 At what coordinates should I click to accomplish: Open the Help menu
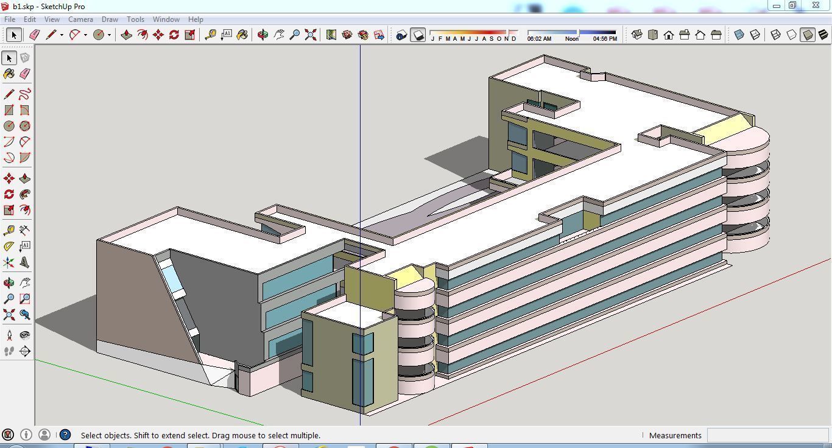point(196,19)
